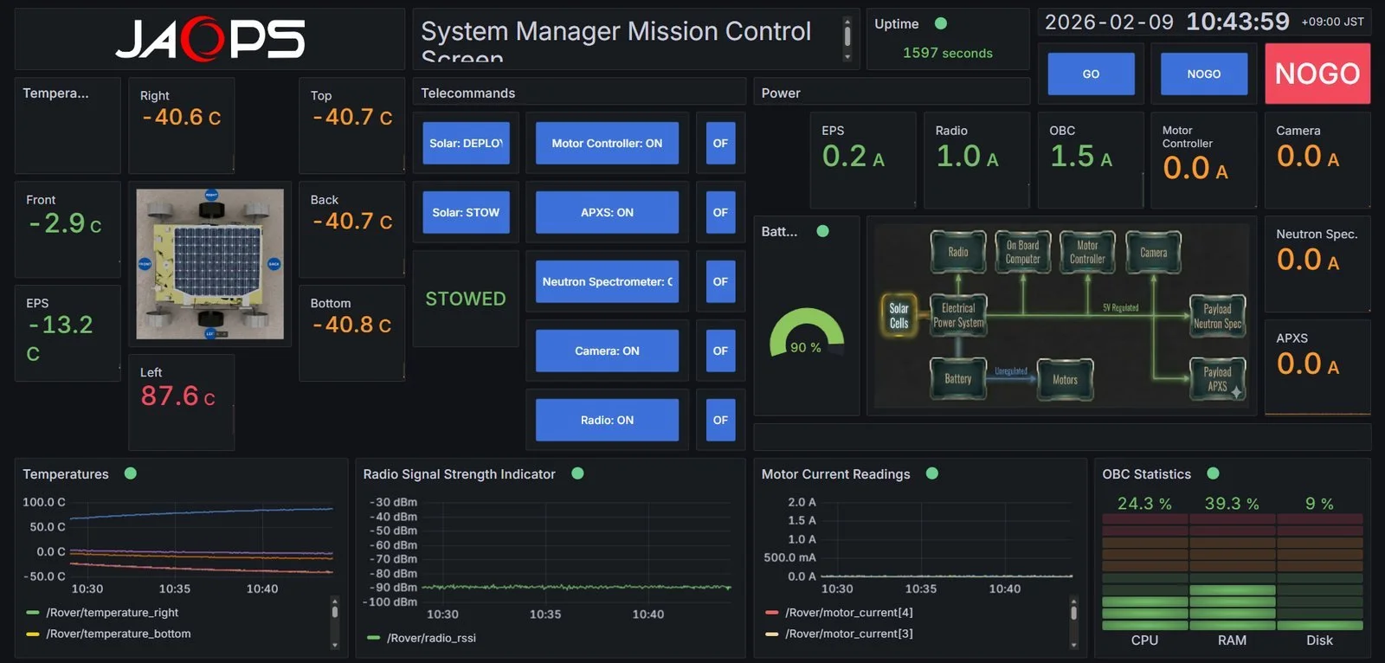Select the Radio node in power diagram

point(958,252)
